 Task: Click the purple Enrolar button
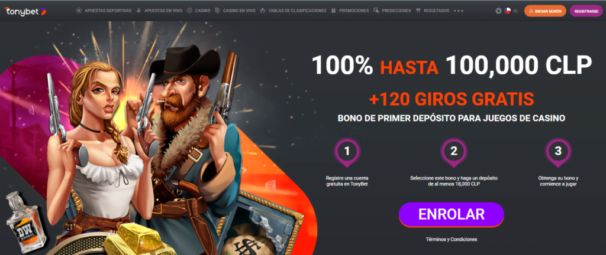452,214
